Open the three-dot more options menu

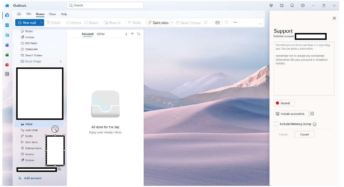(235, 23)
